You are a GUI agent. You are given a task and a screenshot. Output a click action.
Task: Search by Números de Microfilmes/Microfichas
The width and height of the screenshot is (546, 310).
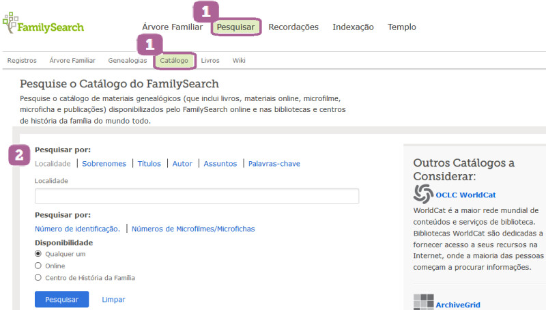(x=193, y=229)
